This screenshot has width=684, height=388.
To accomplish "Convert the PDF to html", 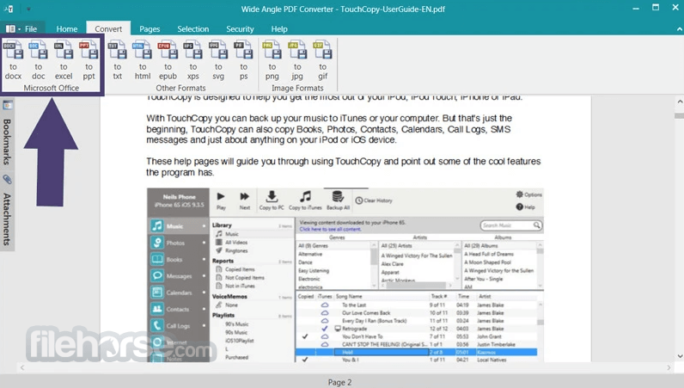I will coord(143,60).
